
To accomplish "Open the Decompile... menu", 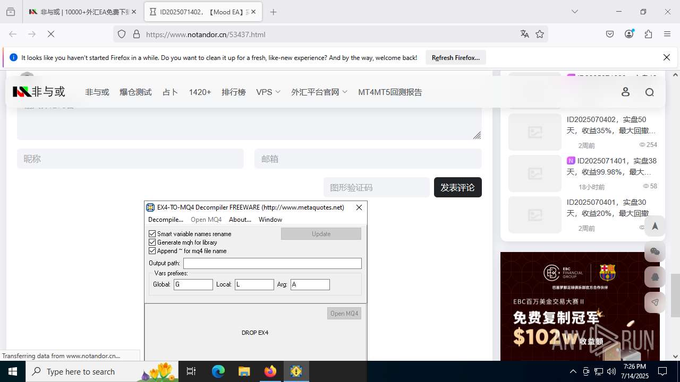I will tap(166, 219).
